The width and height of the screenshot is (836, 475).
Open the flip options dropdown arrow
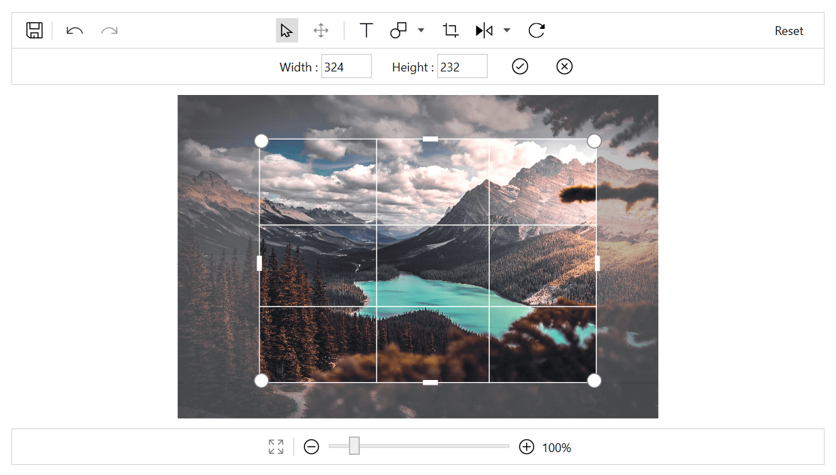click(507, 30)
